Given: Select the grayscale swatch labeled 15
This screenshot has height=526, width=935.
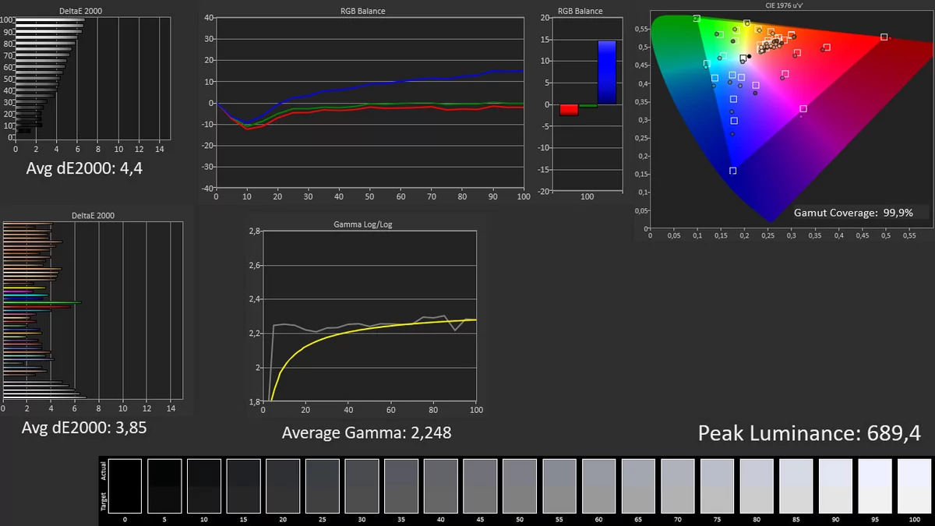Looking at the screenshot, I should (x=244, y=485).
